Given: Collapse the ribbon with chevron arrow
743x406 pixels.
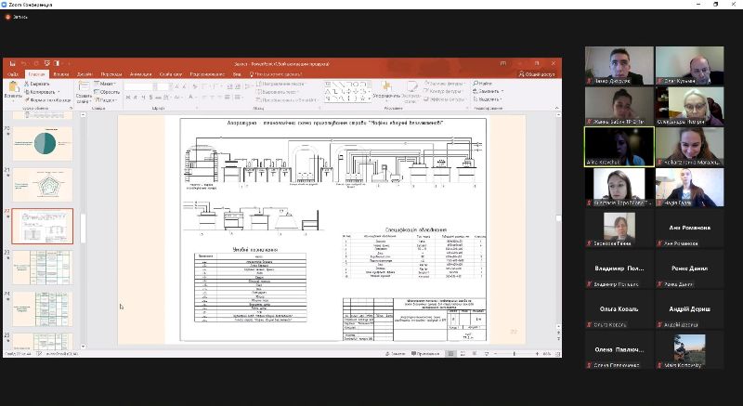Looking at the screenshot, I should (556, 108).
